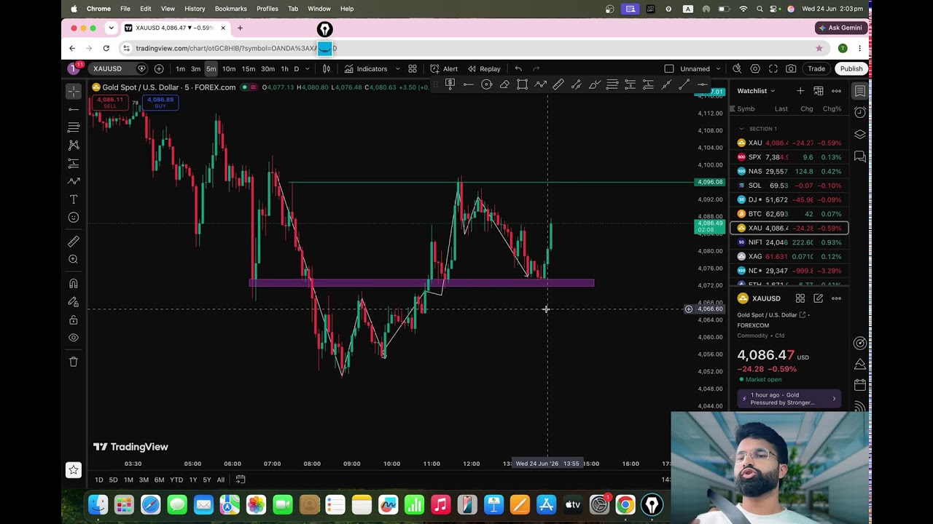Open the Alerts sidebar panel

tap(860, 113)
